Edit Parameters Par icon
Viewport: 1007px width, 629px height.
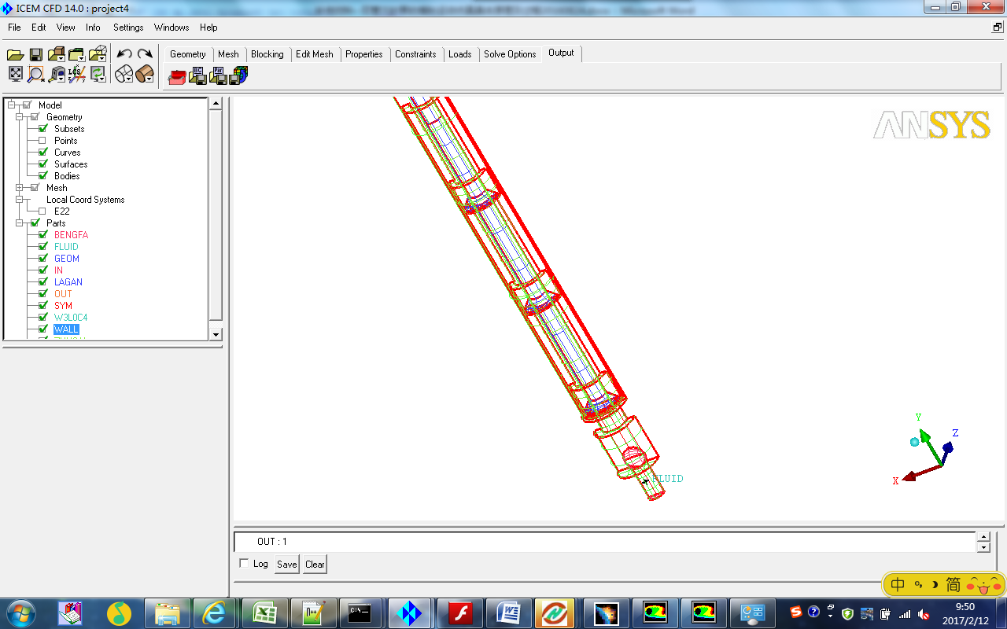219,75
